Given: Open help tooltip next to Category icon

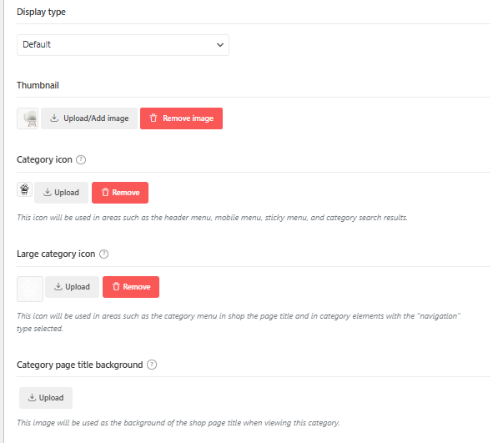Looking at the screenshot, I should 81,159.
